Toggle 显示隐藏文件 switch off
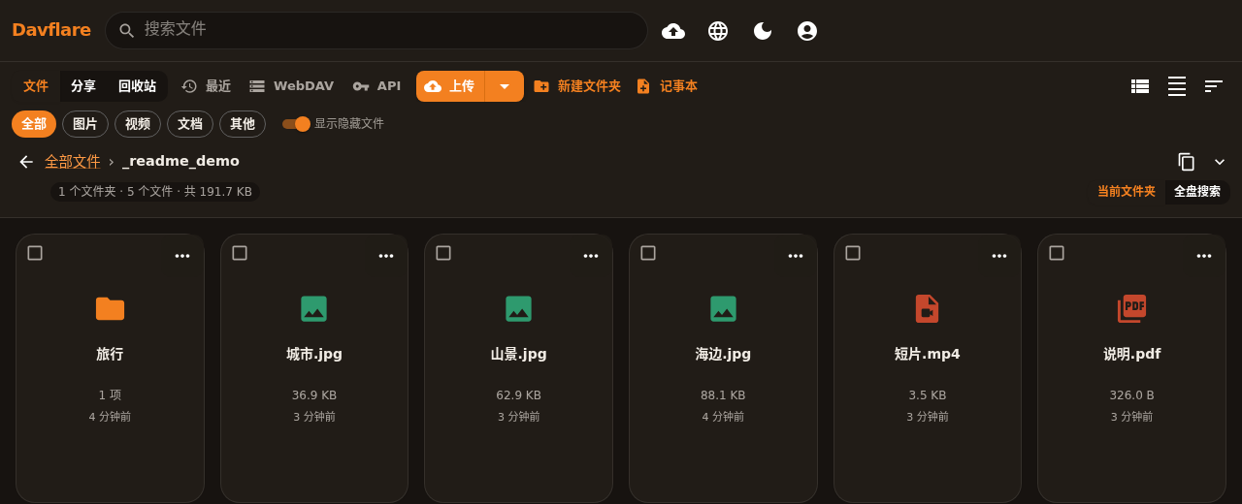The height and width of the screenshot is (504, 1242). pyautogui.click(x=296, y=124)
